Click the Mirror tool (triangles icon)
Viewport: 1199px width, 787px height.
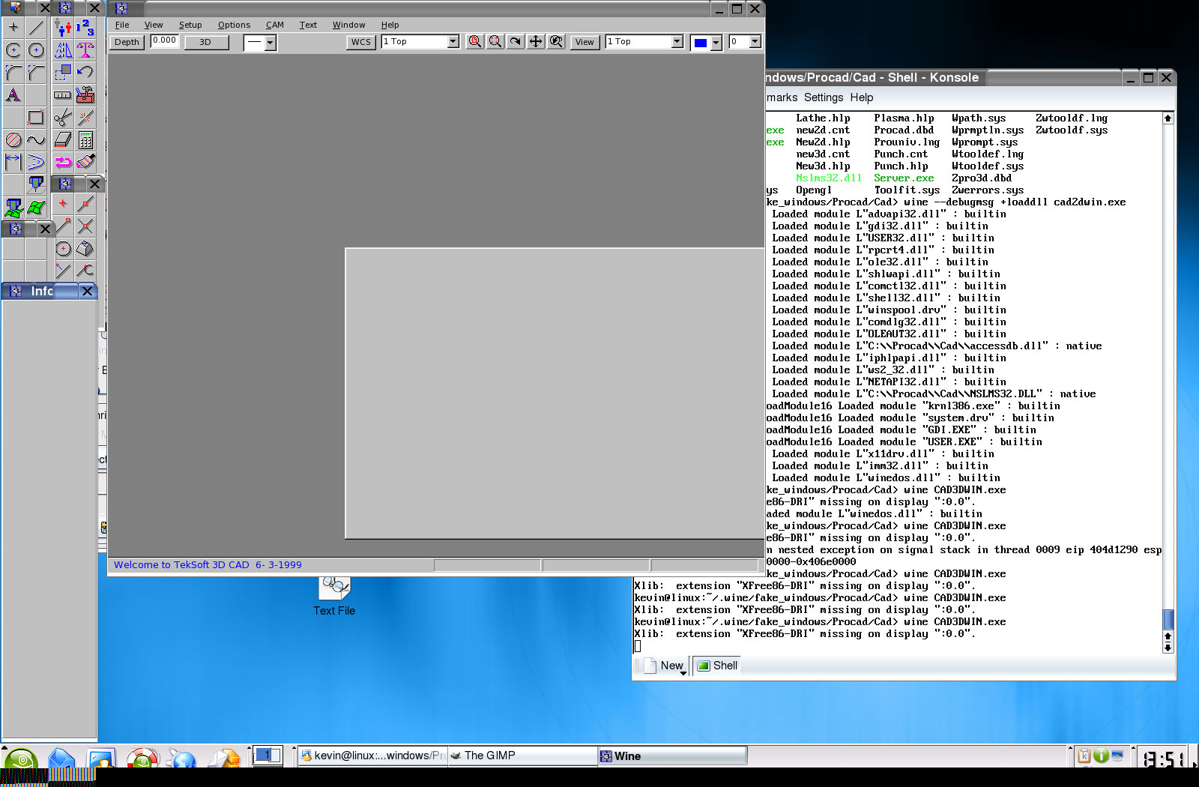click(63, 50)
